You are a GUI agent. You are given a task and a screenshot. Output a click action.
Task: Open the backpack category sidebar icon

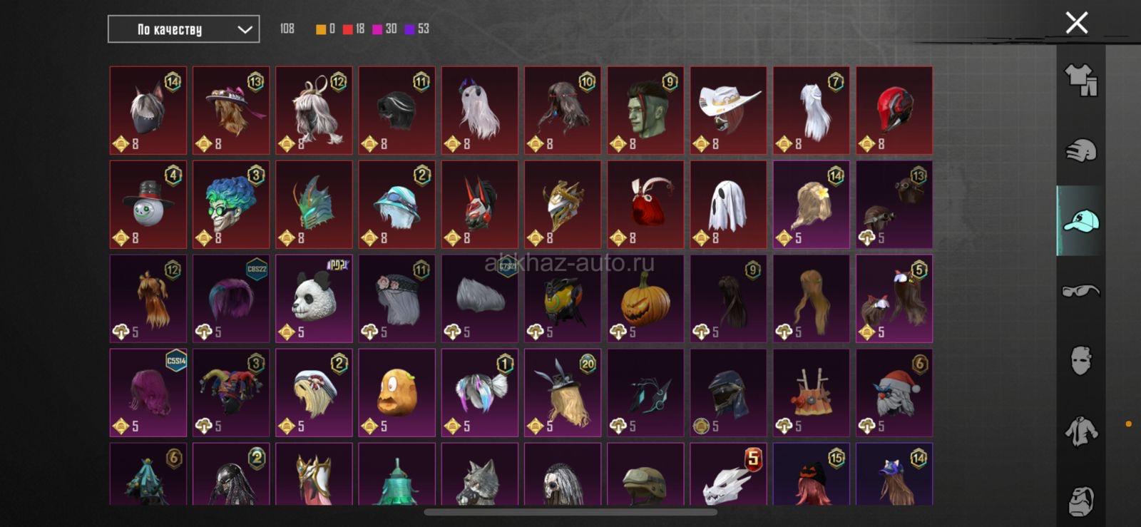point(1081,501)
